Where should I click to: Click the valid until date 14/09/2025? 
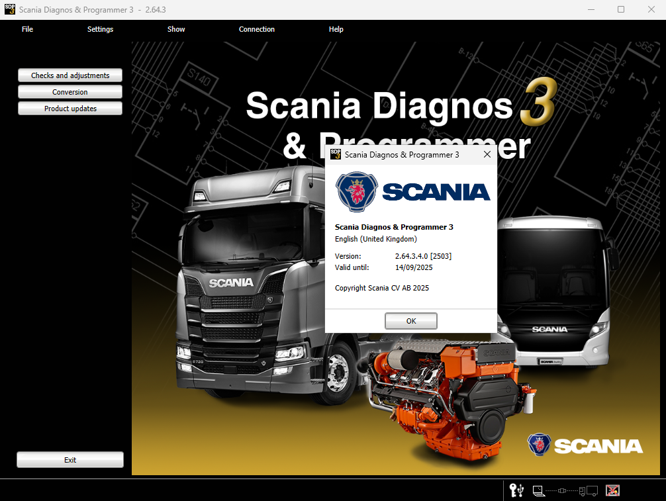(x=414, y=267)
